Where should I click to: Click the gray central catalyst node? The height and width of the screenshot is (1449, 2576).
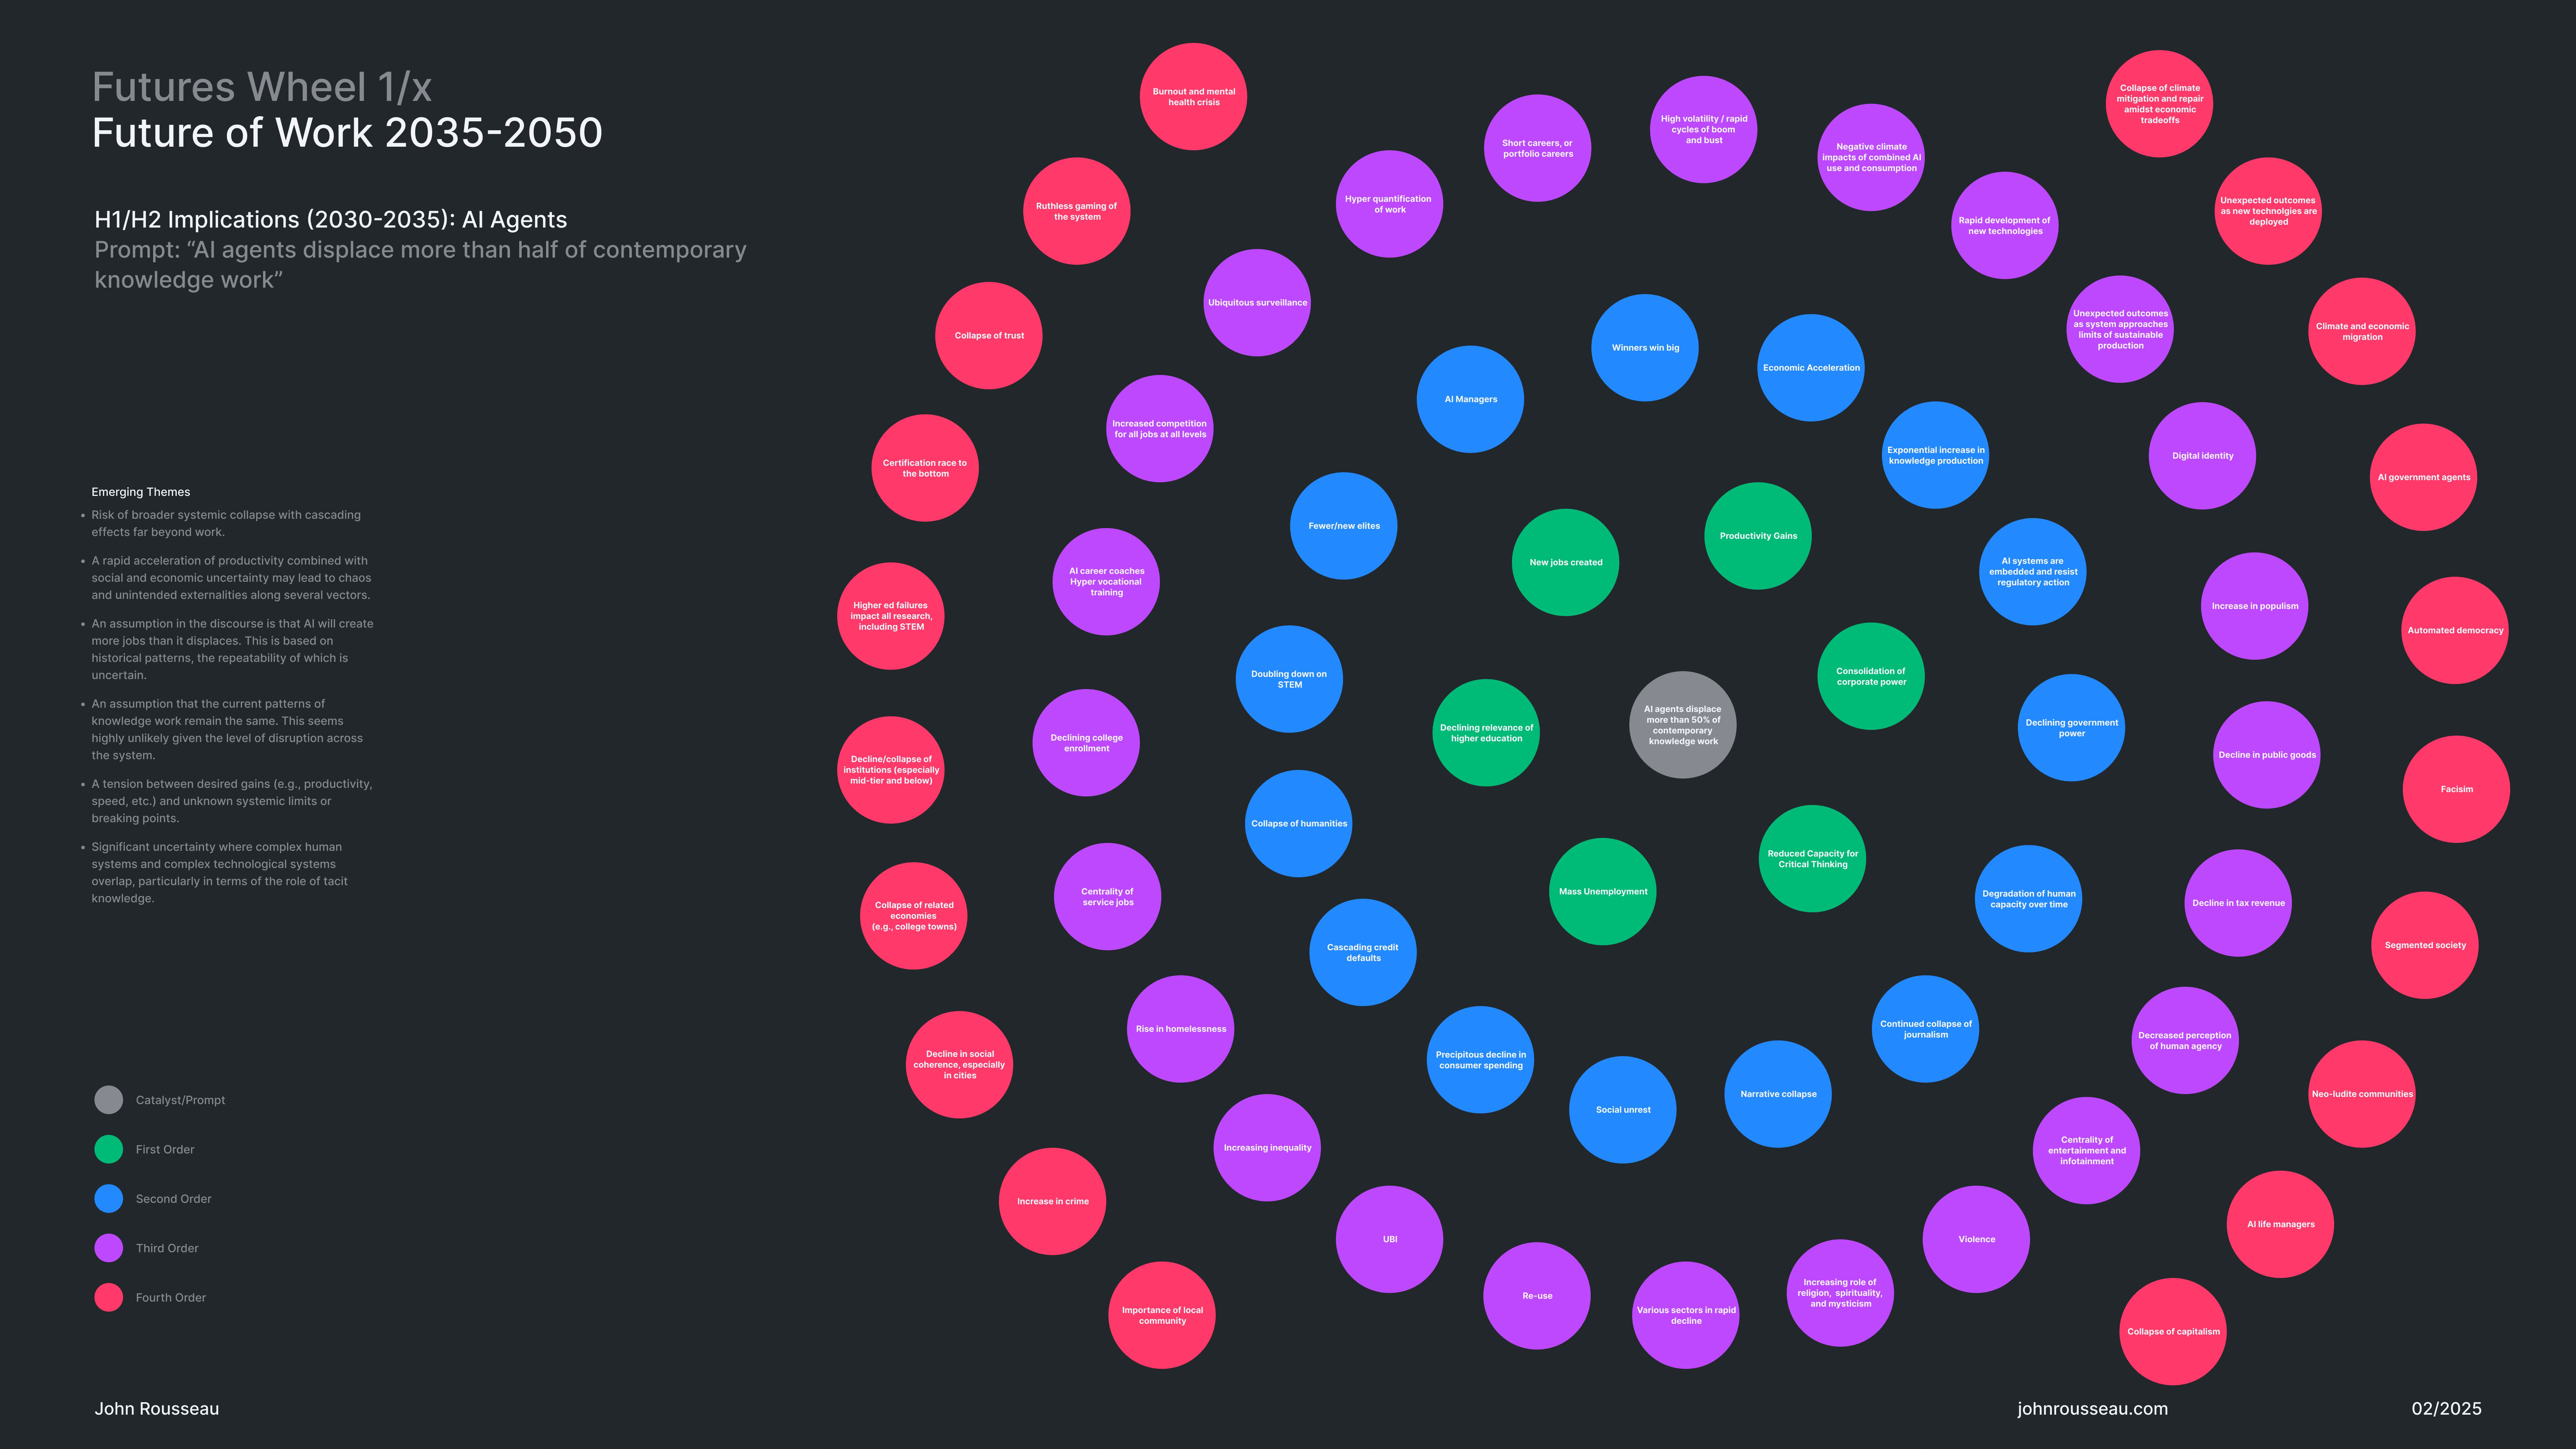(x=1683, y=725)
